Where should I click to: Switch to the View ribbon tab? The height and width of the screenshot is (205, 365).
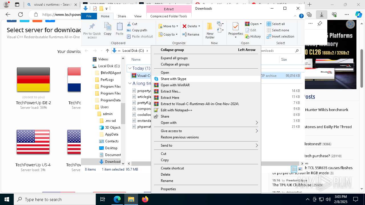pos(138,16)
